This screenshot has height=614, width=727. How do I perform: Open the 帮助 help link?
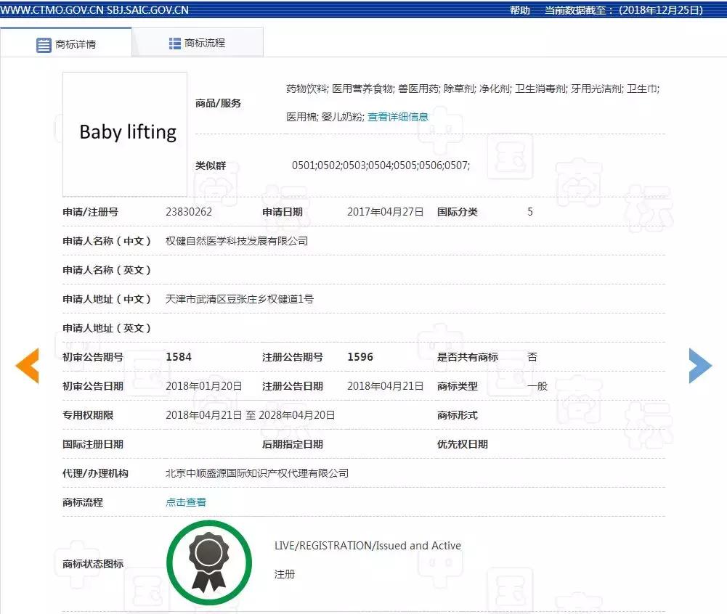[521, 10]
